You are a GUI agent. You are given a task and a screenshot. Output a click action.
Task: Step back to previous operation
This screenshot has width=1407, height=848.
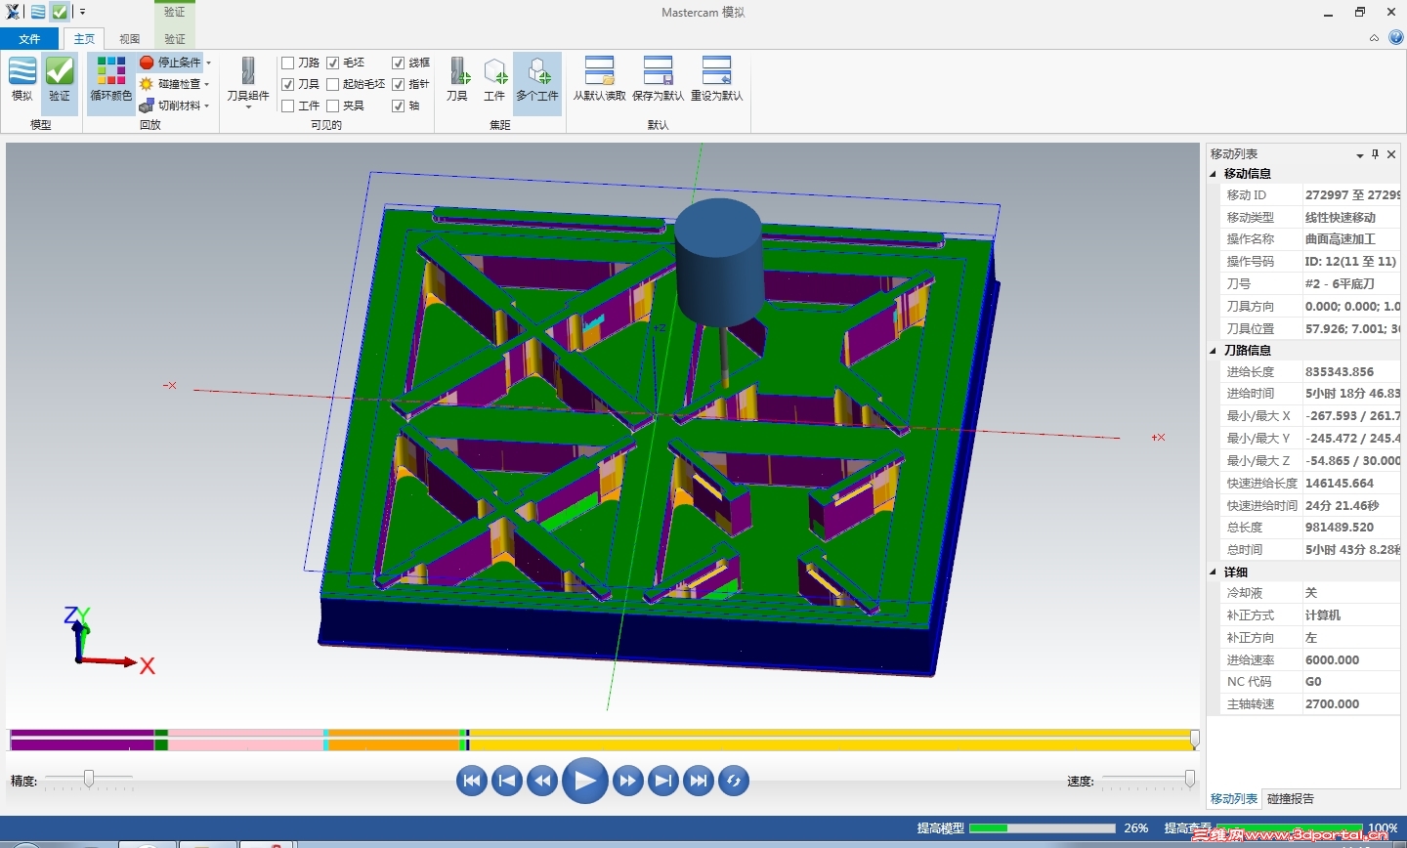click(x=507, y=781)
